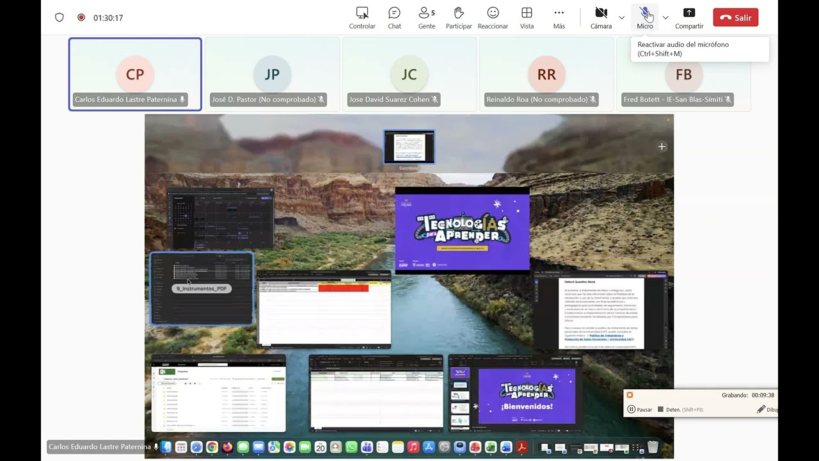Select the spreadsheet window with red cells

[x=324, y=309]
